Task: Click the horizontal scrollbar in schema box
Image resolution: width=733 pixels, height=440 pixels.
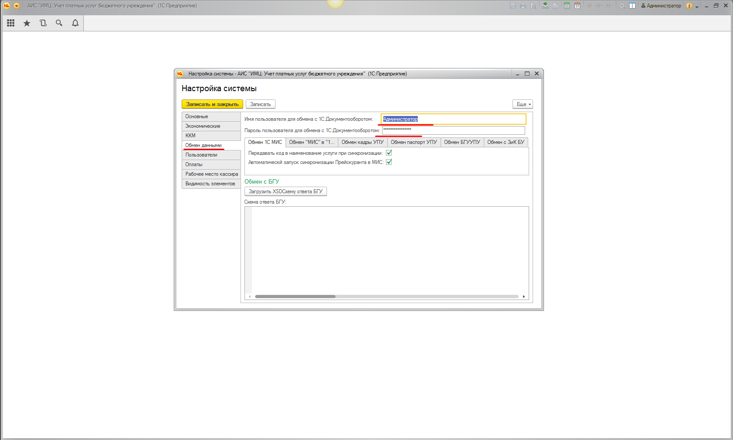Action: 295,297
